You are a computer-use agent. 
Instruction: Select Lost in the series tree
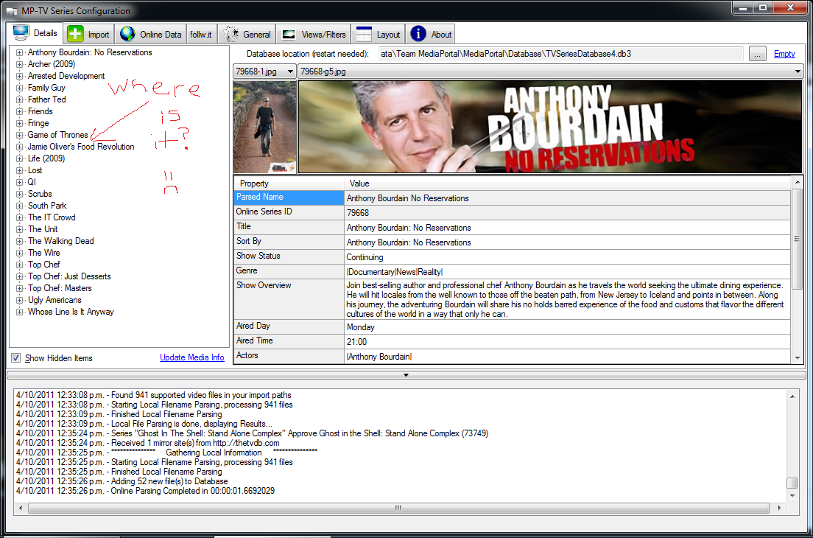tap(35, 171)
